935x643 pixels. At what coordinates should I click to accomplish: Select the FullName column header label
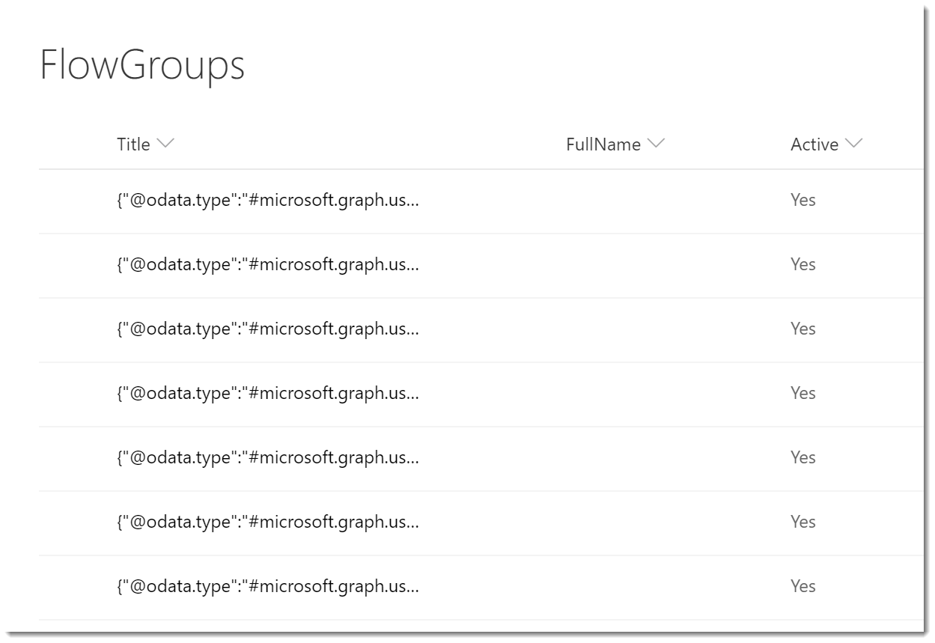coord(603,144)
